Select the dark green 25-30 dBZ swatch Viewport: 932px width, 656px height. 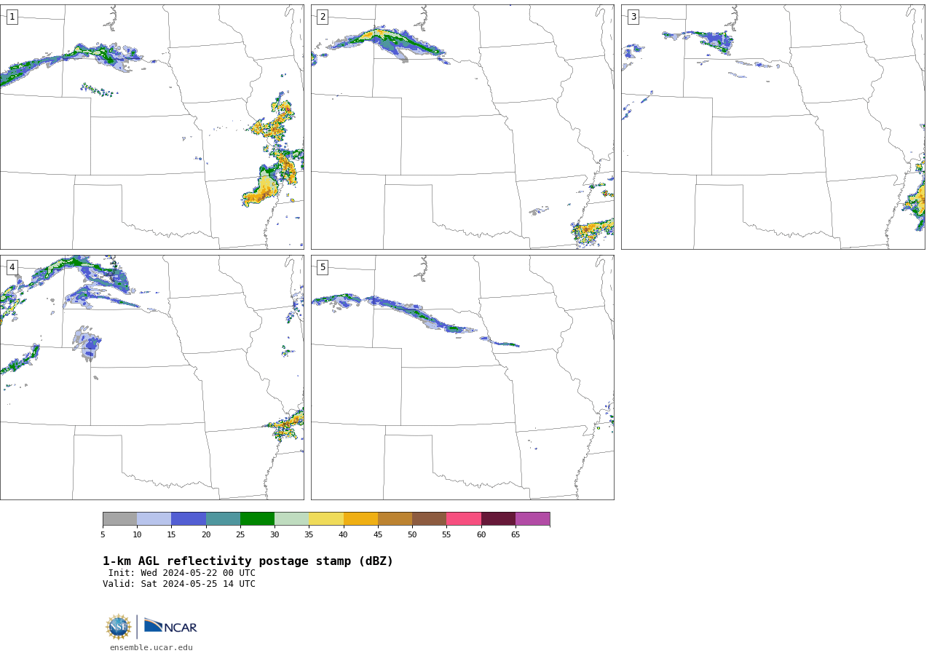point(257,519)
